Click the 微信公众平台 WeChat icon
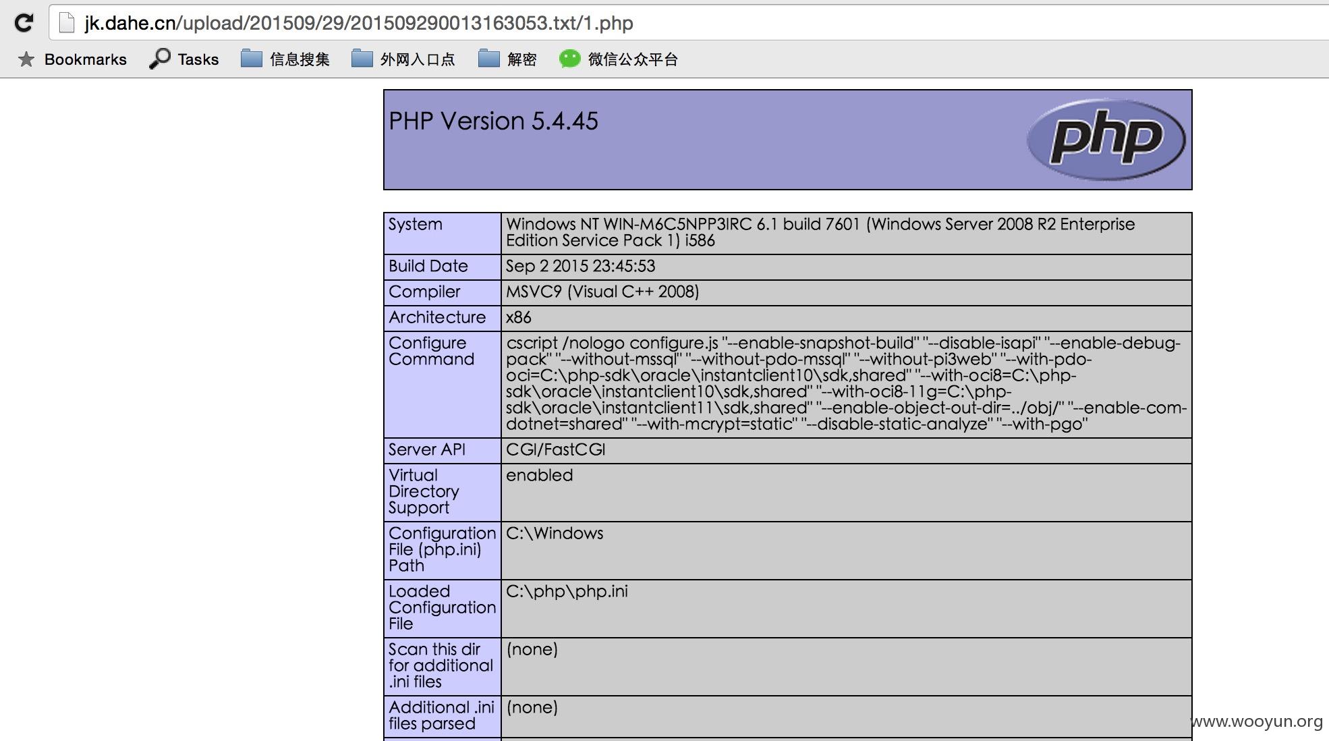This screenshot has height=741, width=1329. (570, 59)
